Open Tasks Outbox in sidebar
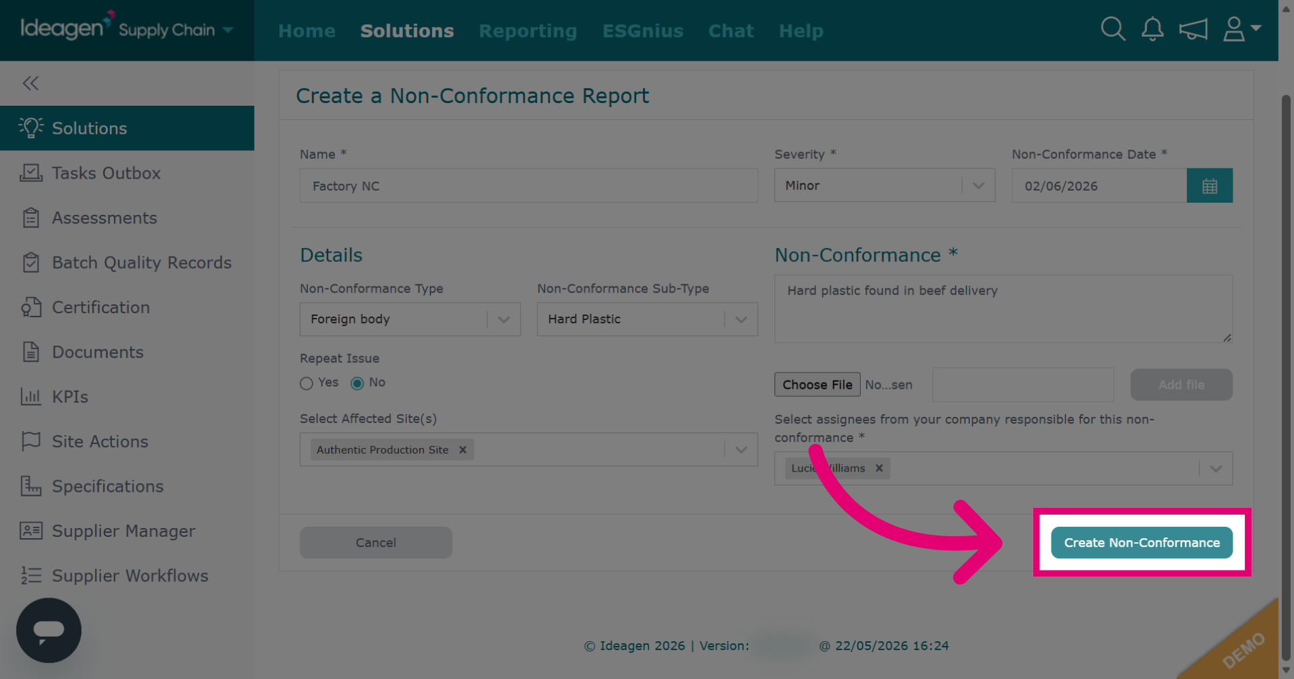Screen dimensions: 1294x679 tap(127, 172)
